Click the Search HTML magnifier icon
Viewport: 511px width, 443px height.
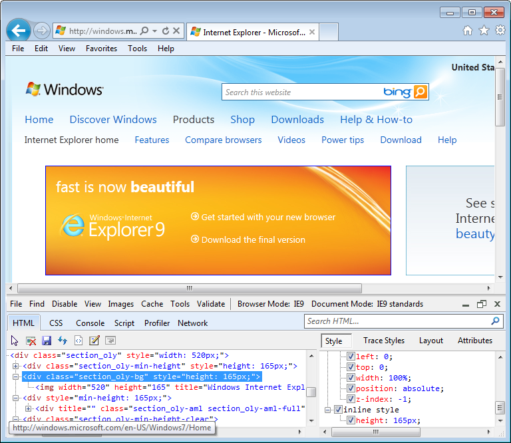[495, 321]
